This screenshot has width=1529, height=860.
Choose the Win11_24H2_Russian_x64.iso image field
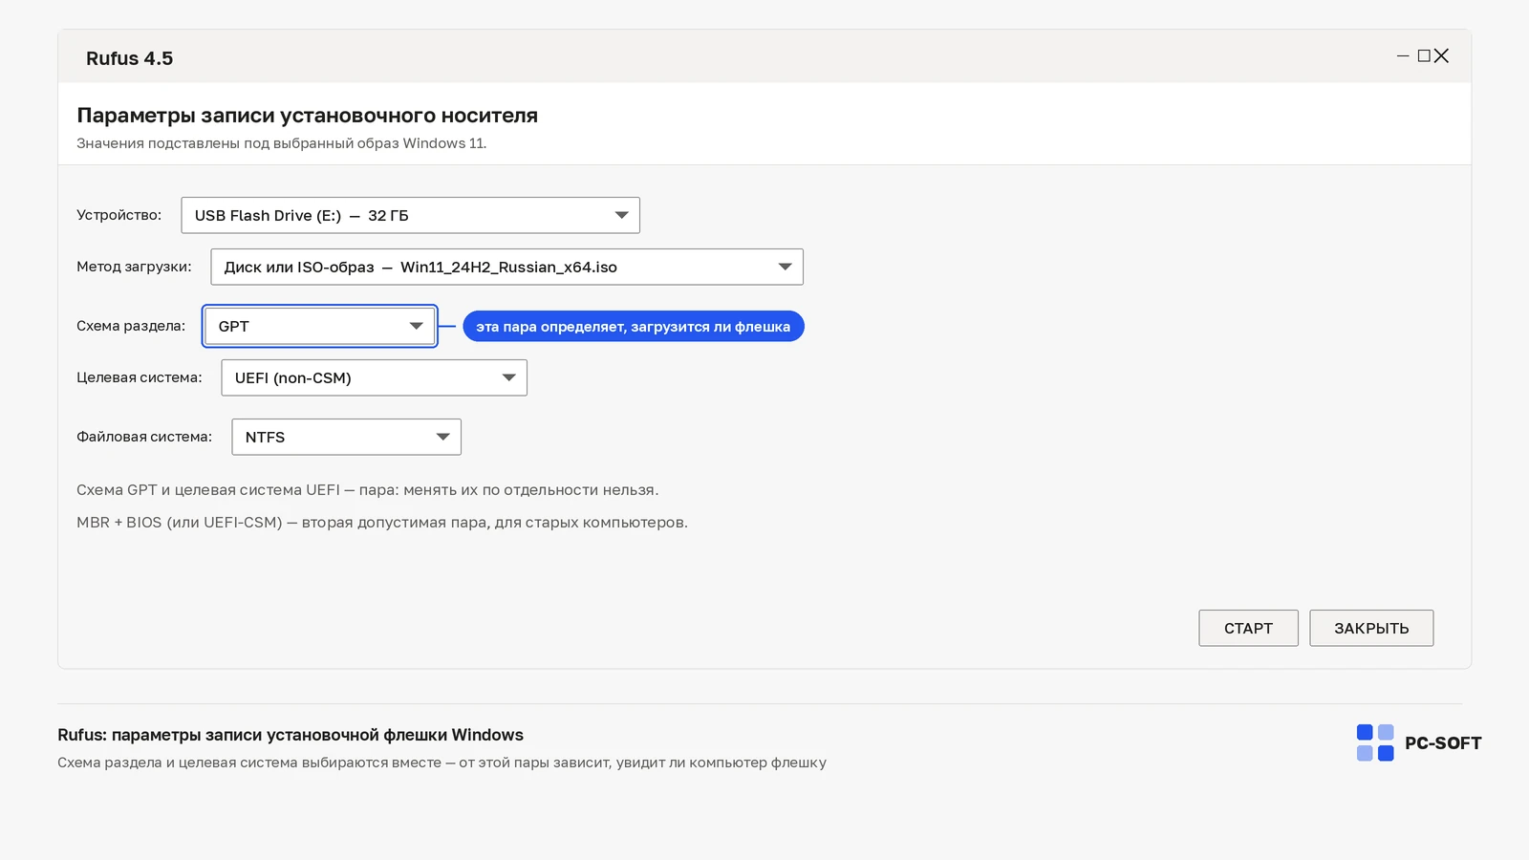(506, 267)
